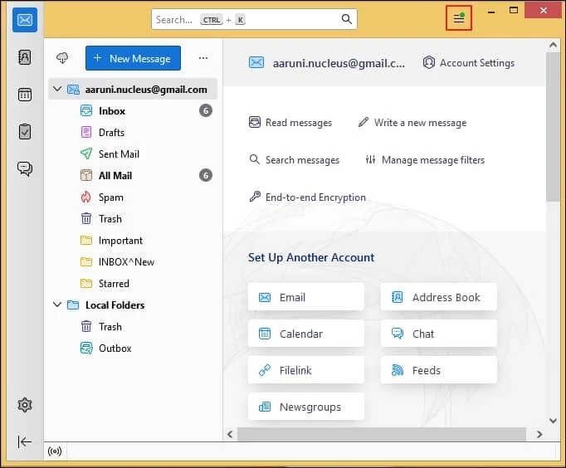The image size is (566, 468).
Task: Collapse the Local Folders tree
Action: 57,305
